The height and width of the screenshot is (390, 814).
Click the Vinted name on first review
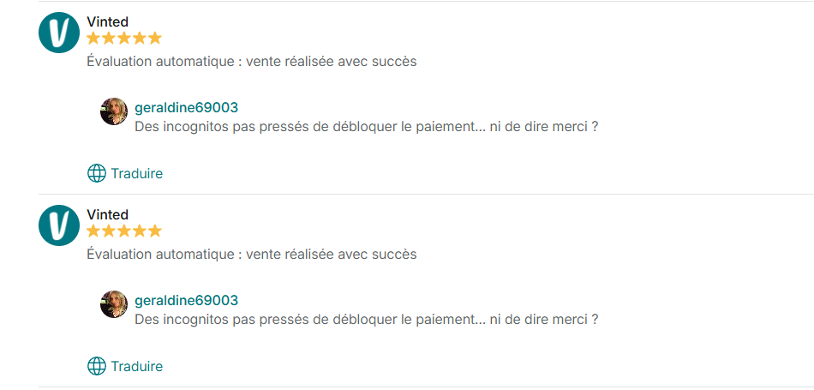pyautogui.click(x=107, y=21)
